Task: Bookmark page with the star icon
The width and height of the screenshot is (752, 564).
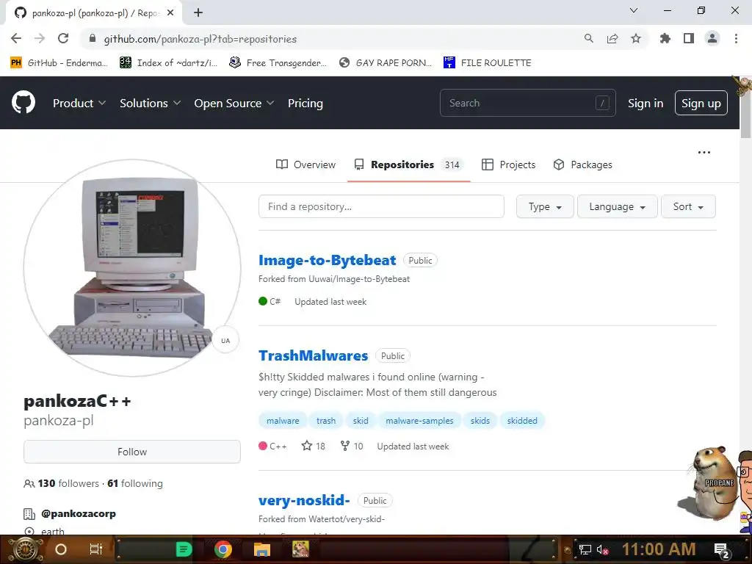Action: pyautogui.click(x=636, y=39)
